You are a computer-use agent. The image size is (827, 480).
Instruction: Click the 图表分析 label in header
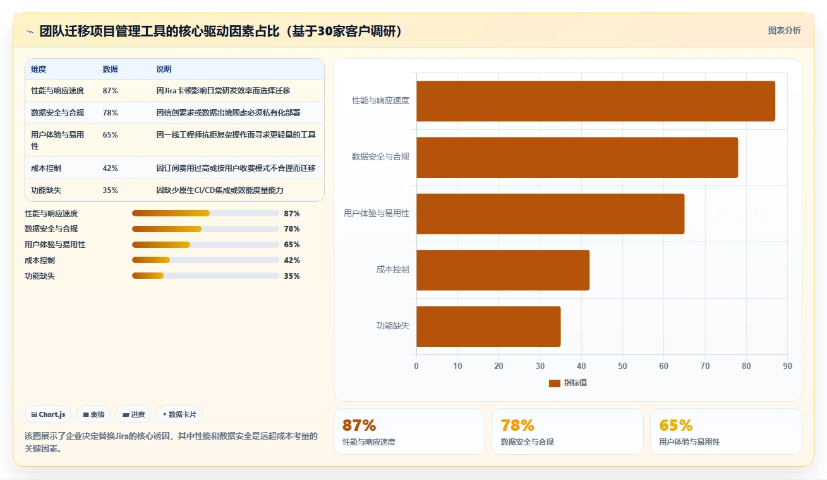click(784, 30)
